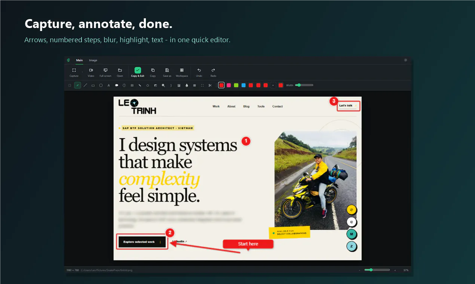Image resolution: width=475 pixels, height=284 pixels.
Task: Select the Ellipse shape tool
Action: pos(101,85)
